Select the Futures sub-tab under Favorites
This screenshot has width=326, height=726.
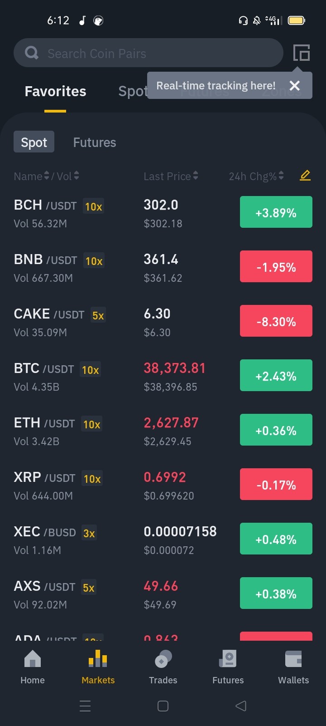click(95, 142)
